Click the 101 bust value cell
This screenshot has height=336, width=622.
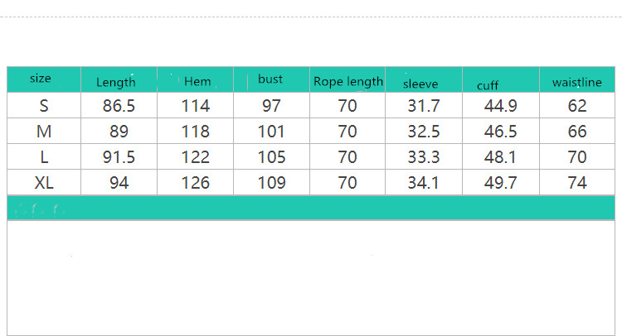[271, 131]
